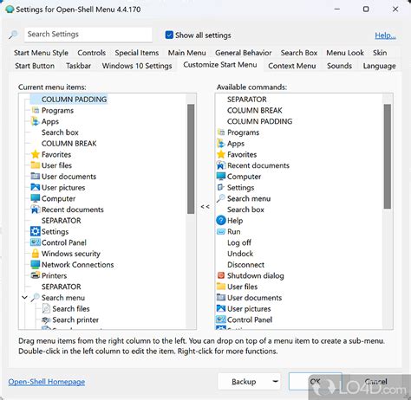Image resolution: width=411 pixels, height=400 pixels.
Task: Click the << move-left arrows between lists
Action: (x=205, y=207)
